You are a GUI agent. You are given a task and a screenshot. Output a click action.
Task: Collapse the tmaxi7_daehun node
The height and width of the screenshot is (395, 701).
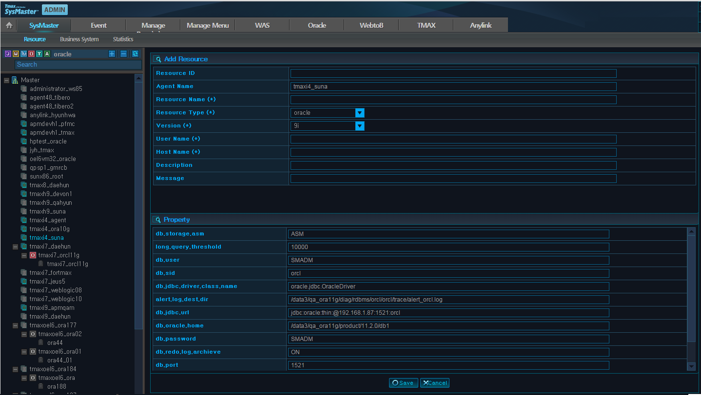point(16,247)
